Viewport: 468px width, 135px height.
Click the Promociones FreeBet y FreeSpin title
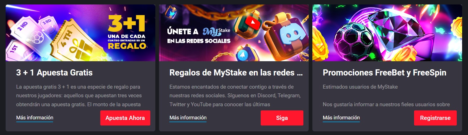tap(385, 73)
